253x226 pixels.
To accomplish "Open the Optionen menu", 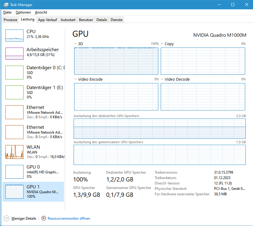I will click(x=23, y=12).
